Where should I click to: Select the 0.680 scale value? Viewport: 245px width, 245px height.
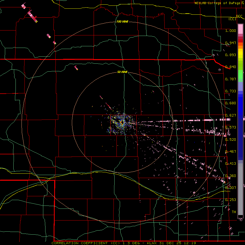231,103
